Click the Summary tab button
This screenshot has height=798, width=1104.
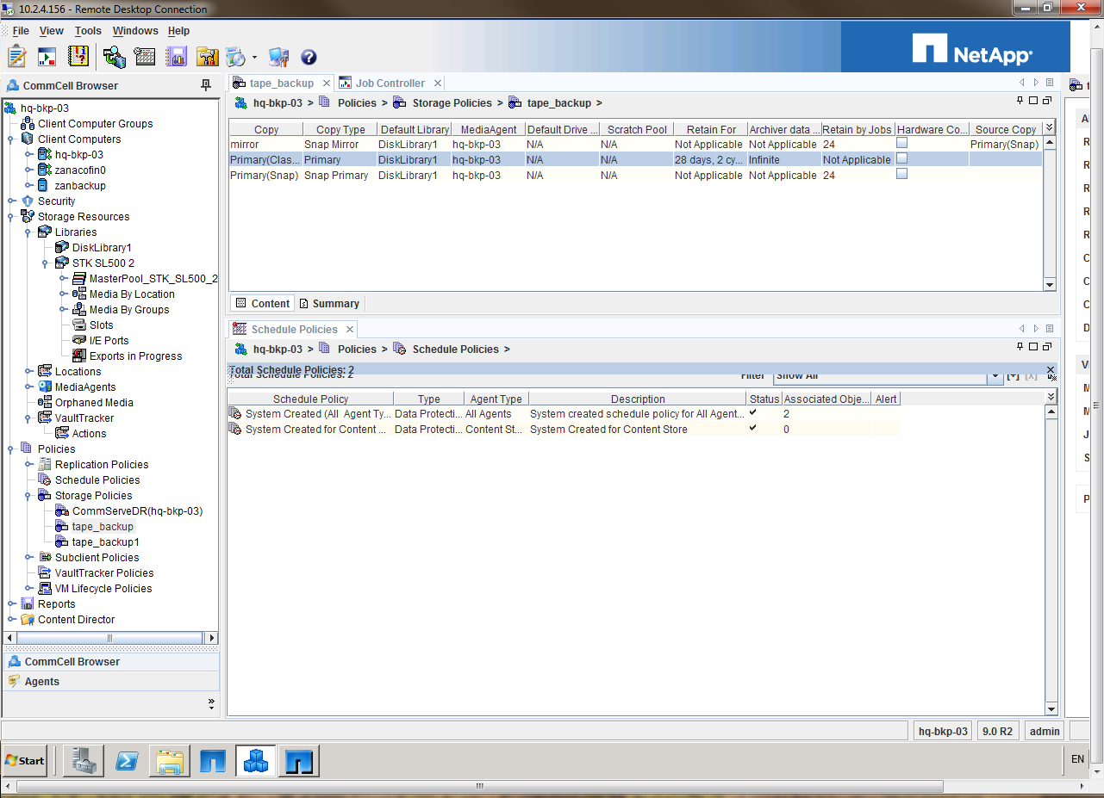click(x=329, y=304)
